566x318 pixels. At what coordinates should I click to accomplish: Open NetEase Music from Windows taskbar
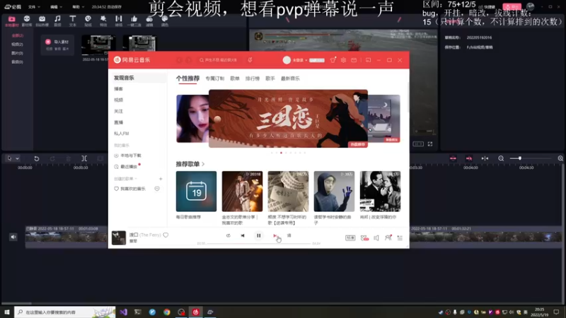point(196,312)
